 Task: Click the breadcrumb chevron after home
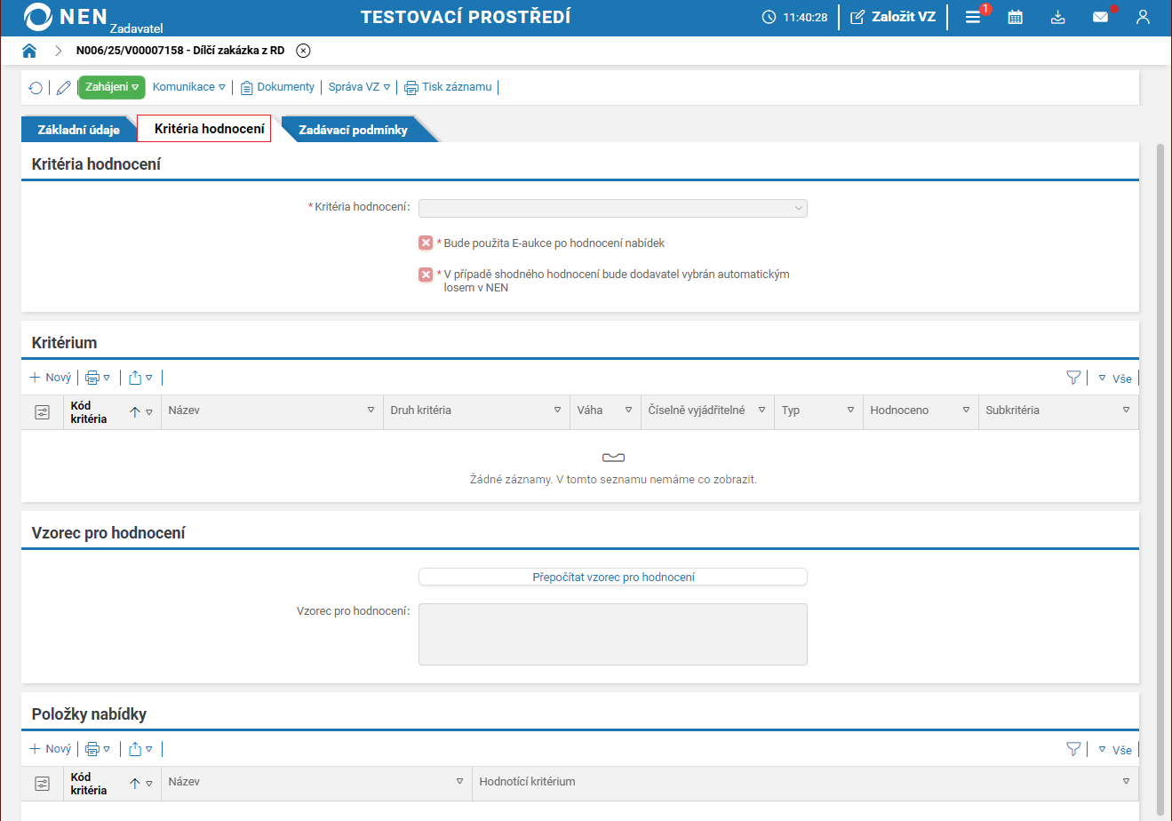58,51
